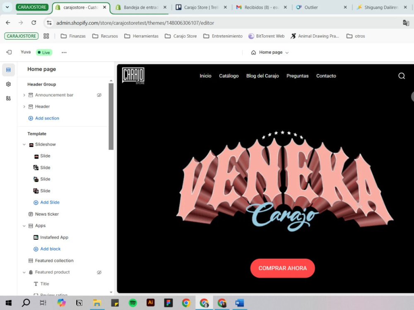The image size is (414, 310).
Task: Select the Title block under Featured product
Action: 45,284
